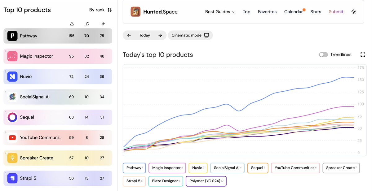Click Pathway's upvote count 155

[71, 36]
